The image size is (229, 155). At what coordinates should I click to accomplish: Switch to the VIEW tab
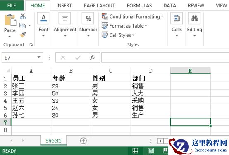coord(221,5)
